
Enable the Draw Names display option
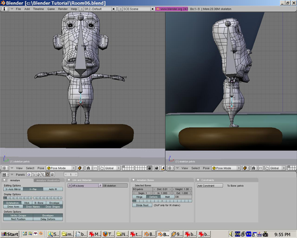click(x=33, y=207)
